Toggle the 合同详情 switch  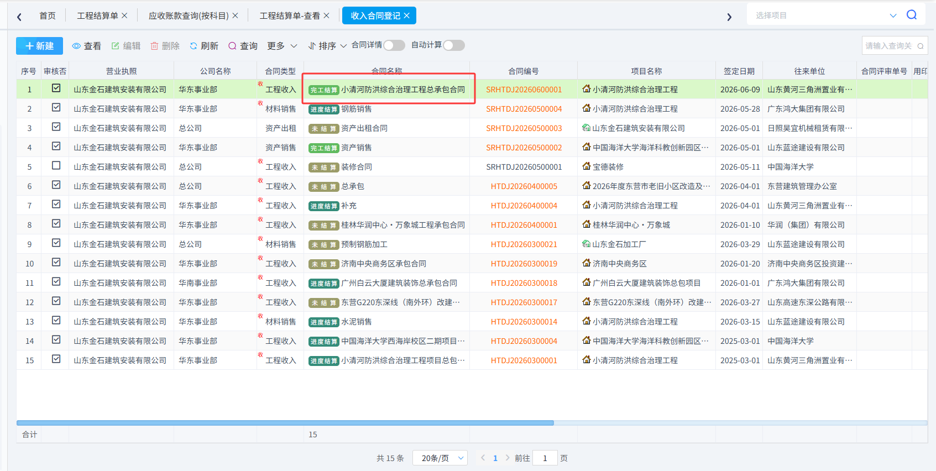click(394, 45)
